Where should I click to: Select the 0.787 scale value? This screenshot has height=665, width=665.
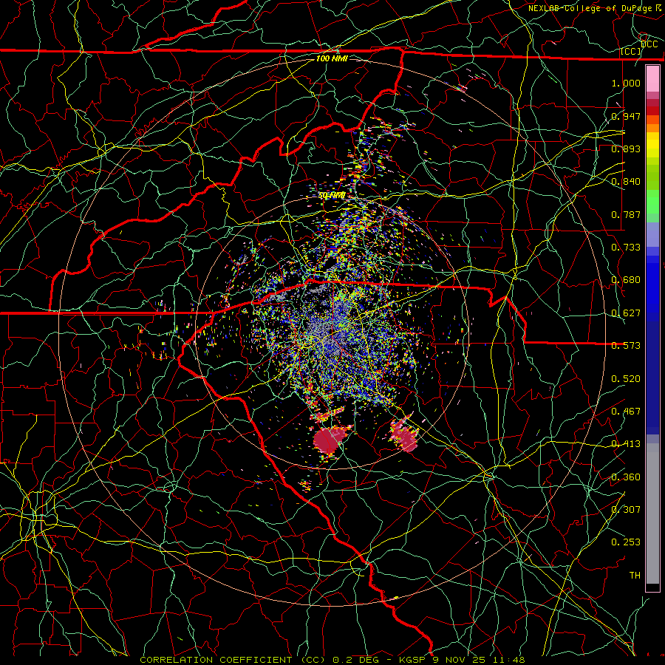click(x=626, y=214)
